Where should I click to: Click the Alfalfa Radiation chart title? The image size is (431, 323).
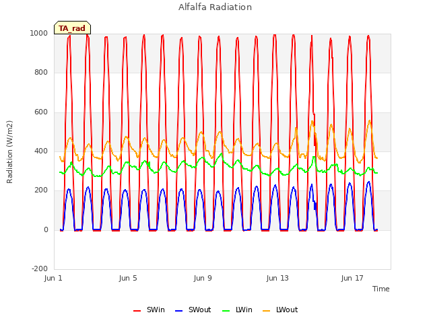tap(215, 7)
